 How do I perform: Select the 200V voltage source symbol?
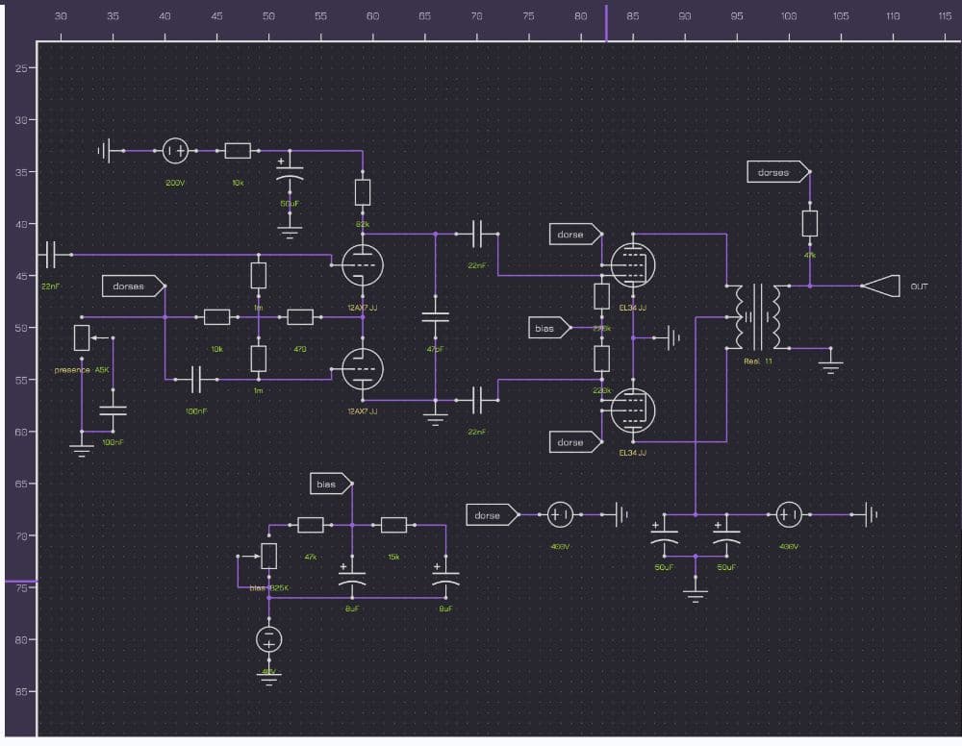coord(175,151)
